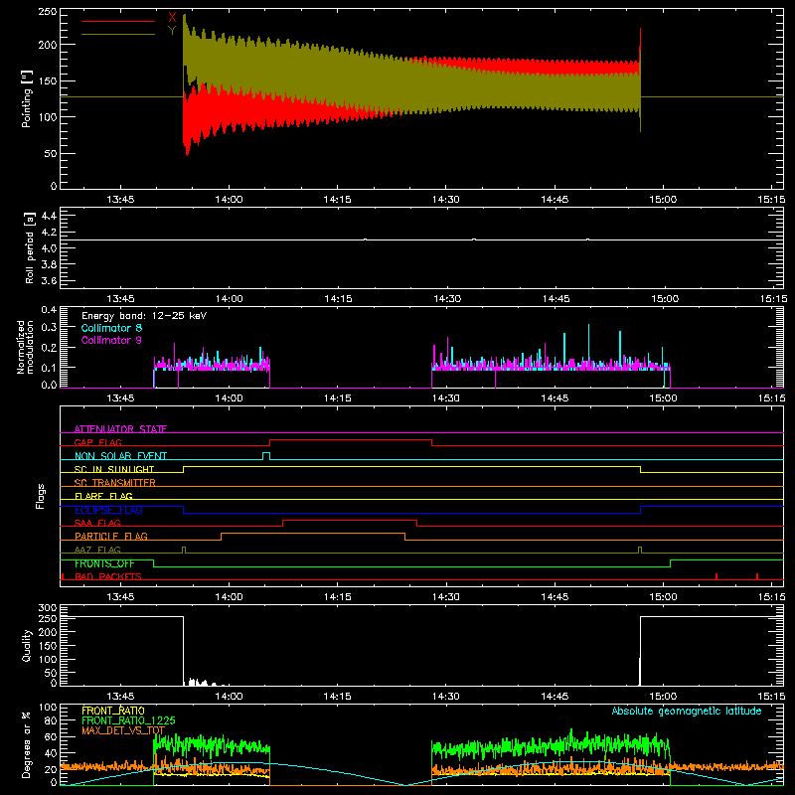Click the 0.4 tick label on modulation axis
Screen dimensions: 795x795
(49, 309)
